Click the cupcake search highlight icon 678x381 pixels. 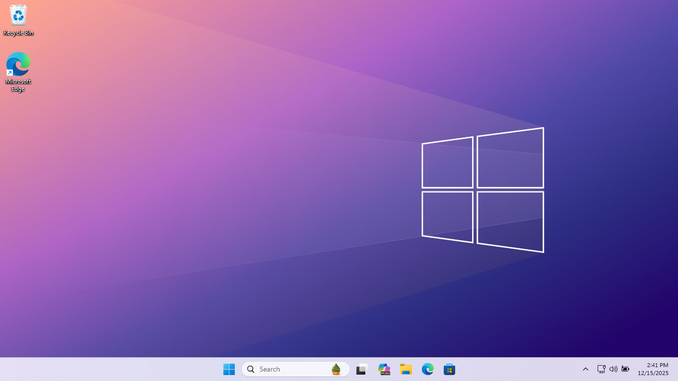tap(336, 369)
